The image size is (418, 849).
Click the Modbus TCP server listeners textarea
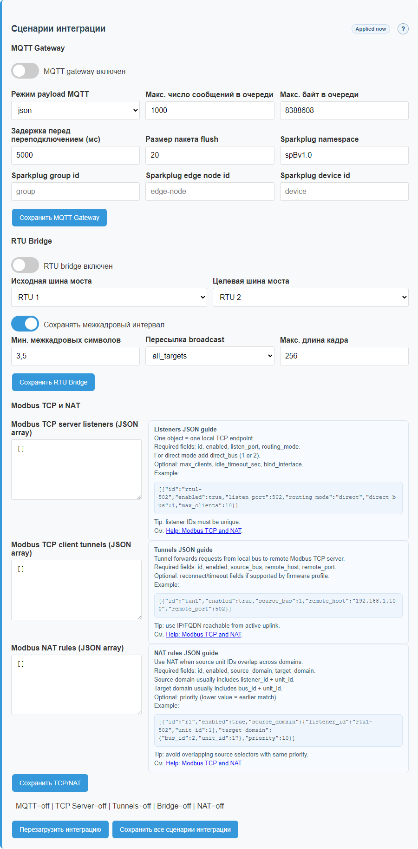(x=76, y=470)
